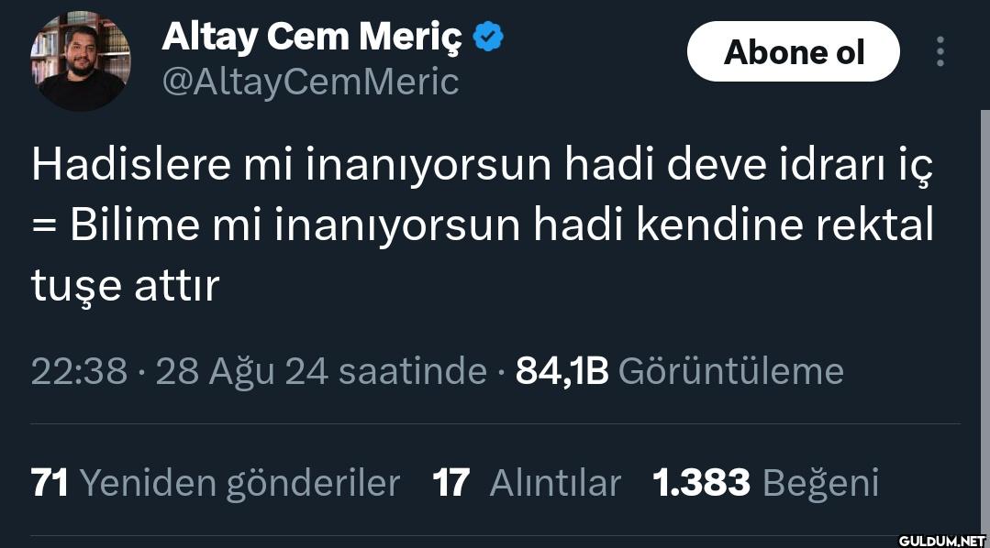Image resolution: width=990 pixels, height=548 pixels.
Task: Click the 22:38 timestamp
Action: click(79, 371)
